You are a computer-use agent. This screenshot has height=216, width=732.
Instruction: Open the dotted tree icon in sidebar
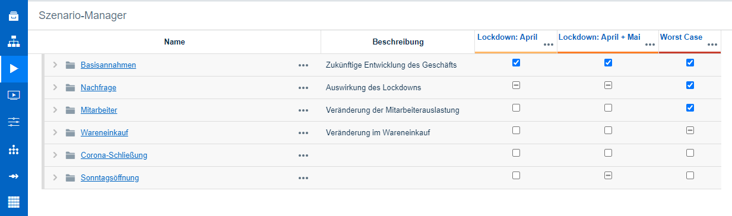(x=14, y=150)
